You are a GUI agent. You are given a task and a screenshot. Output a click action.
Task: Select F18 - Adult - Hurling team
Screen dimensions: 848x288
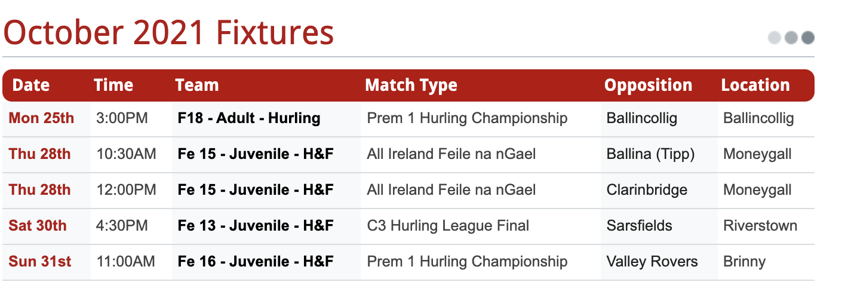pyautogui.click(x=249, y=118)
